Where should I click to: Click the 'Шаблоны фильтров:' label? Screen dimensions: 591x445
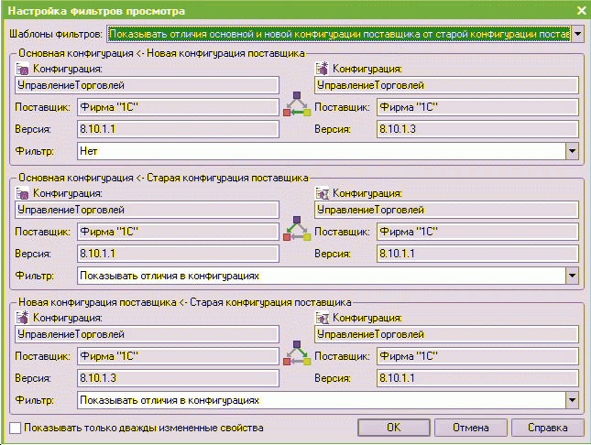pyautogui.click(x=56, y=34)
